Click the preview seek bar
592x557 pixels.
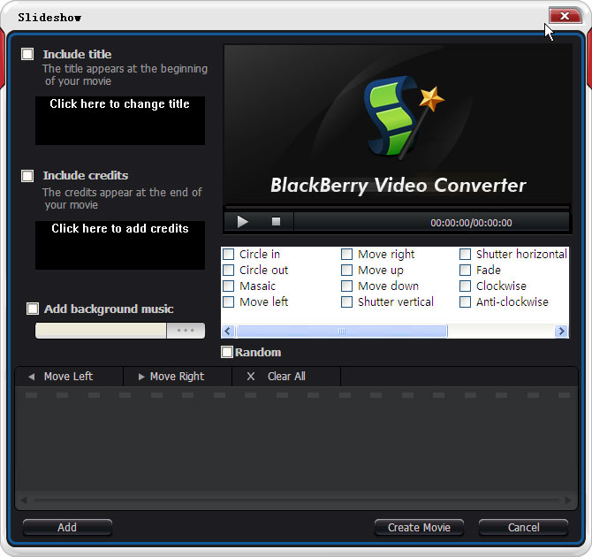click(x=398, y=208)
